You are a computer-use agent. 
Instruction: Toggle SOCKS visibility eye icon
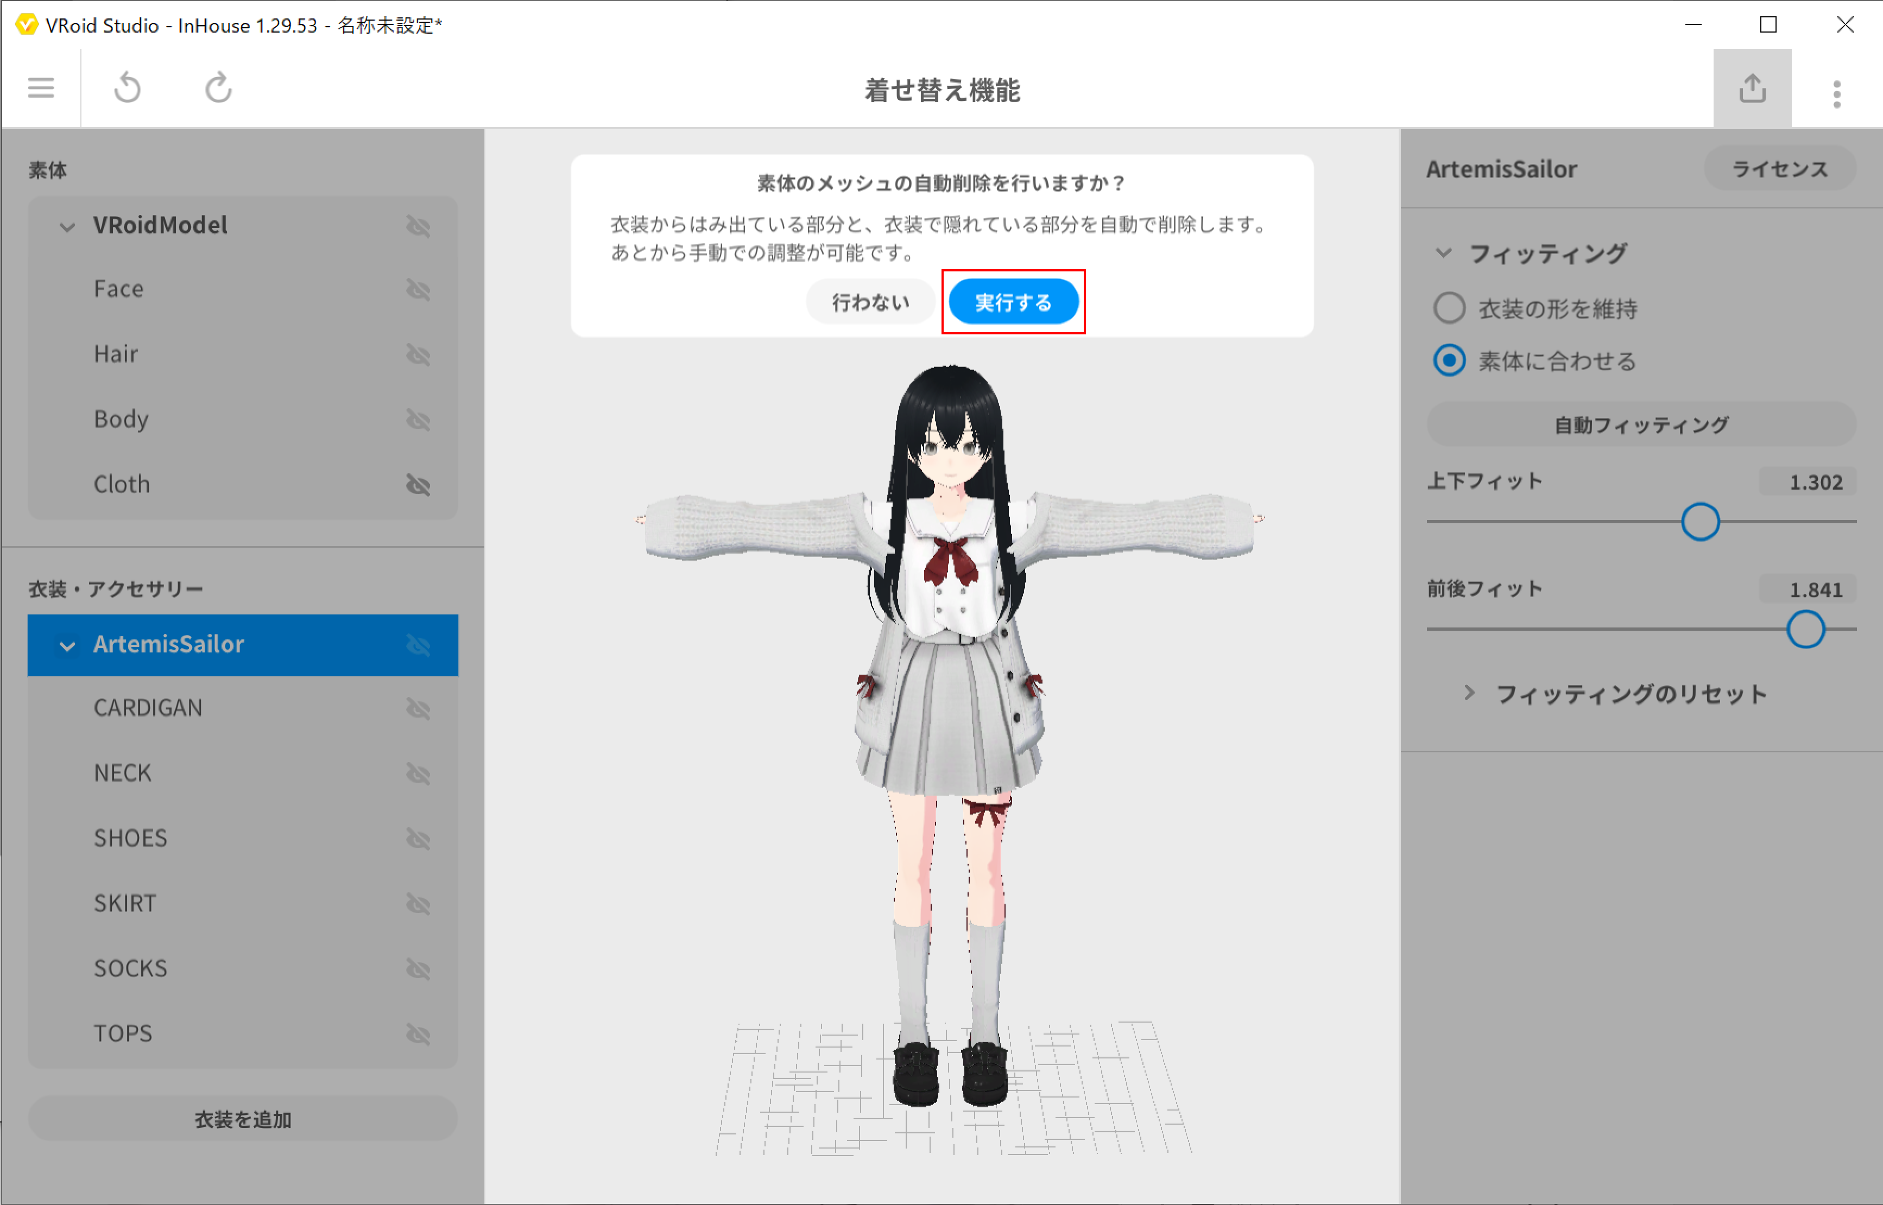(419, 969)
